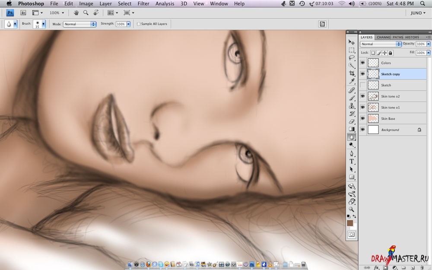Select the Blur tool in the toolbox

tap(352, 137)
